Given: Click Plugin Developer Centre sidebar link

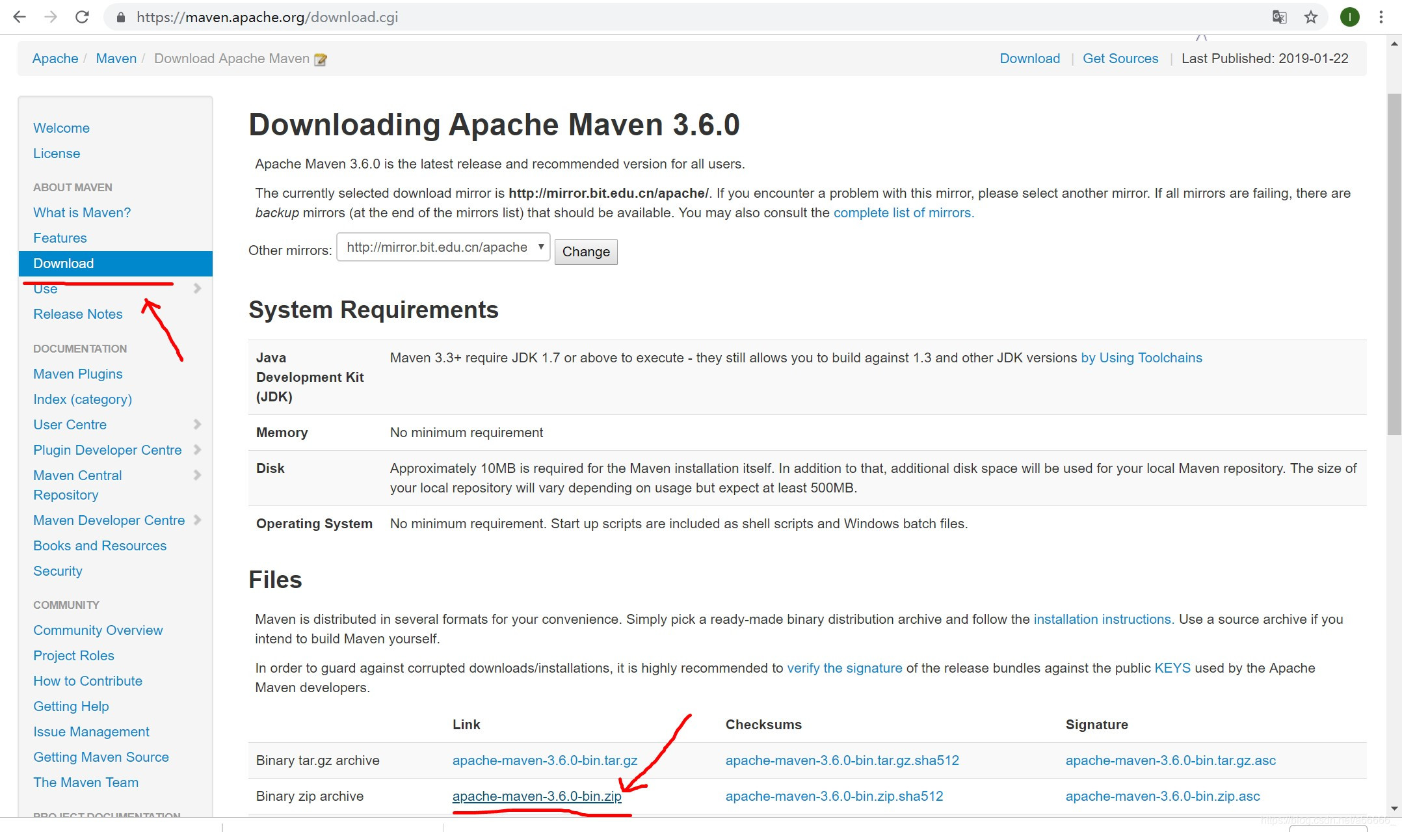Looking at the screenshot, I should coord(107,450).
